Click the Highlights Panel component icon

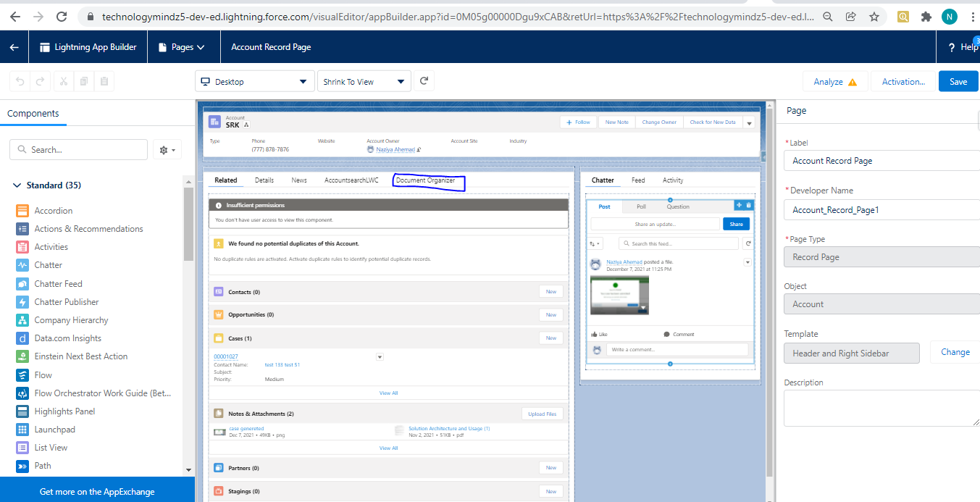tap(22, 411)
